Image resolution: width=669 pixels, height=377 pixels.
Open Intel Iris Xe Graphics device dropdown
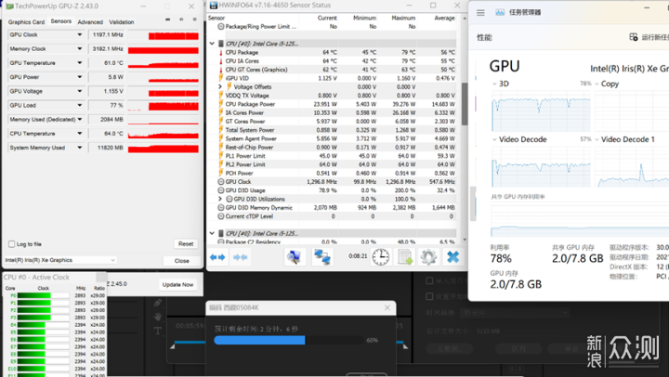[x=60, y=260]
